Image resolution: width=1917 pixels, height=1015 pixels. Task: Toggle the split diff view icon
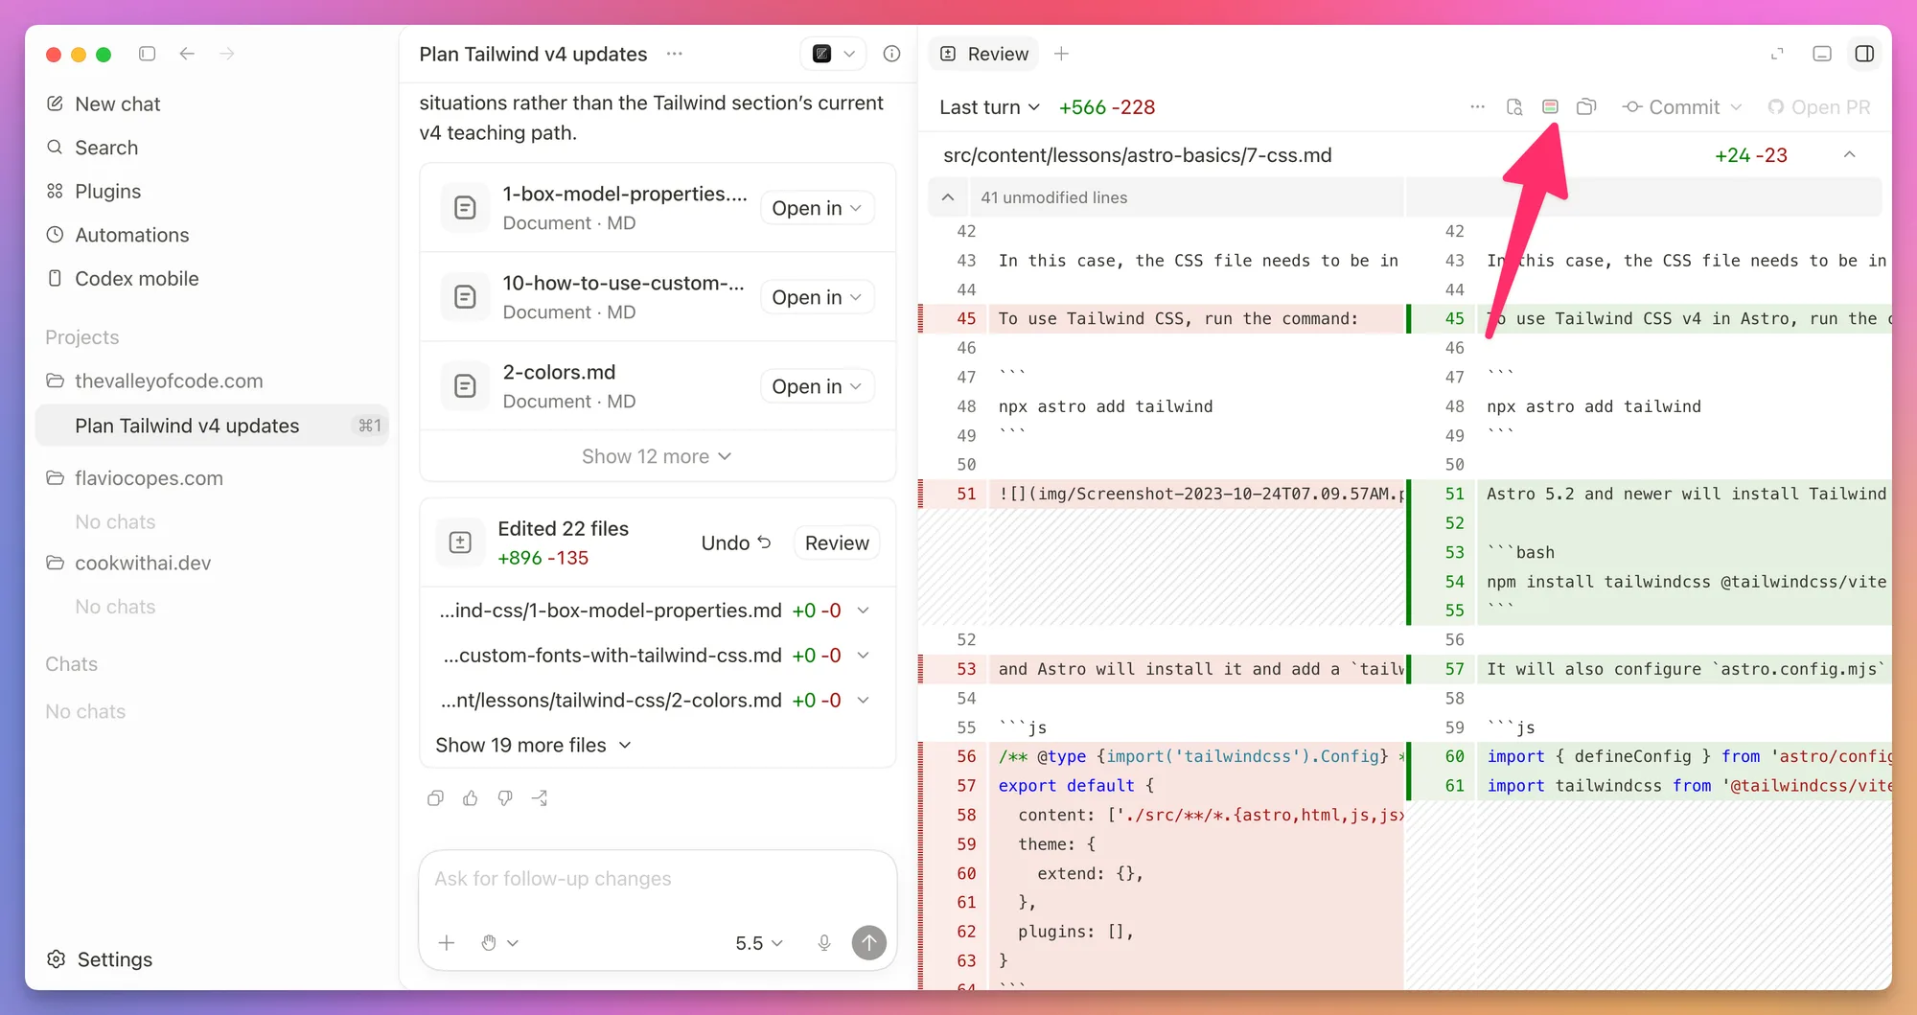coord(1550,106)
